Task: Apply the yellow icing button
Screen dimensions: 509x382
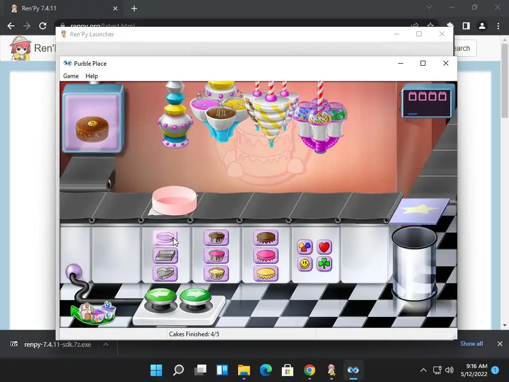Action: (x=266, y=274)
